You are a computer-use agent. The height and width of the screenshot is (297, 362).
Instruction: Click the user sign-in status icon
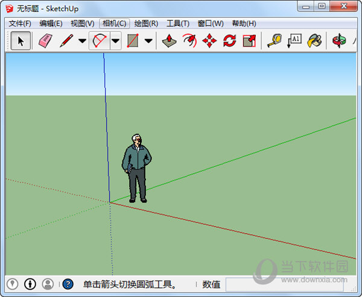click(x=48, y=284)
